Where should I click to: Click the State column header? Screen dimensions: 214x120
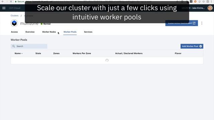(x=38, y=53)
